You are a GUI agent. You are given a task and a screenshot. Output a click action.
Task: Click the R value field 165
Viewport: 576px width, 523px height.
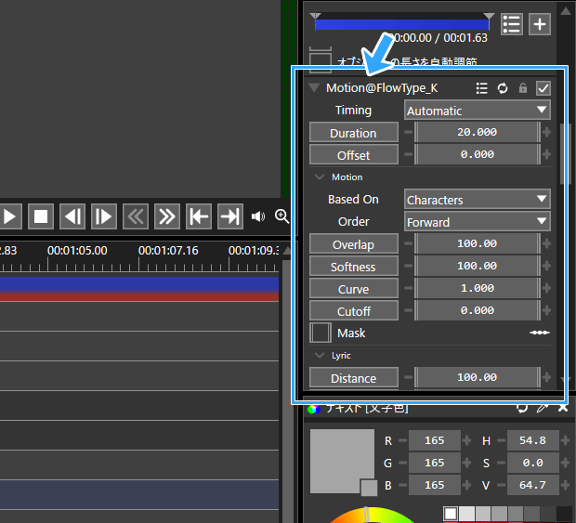(435, 440)
